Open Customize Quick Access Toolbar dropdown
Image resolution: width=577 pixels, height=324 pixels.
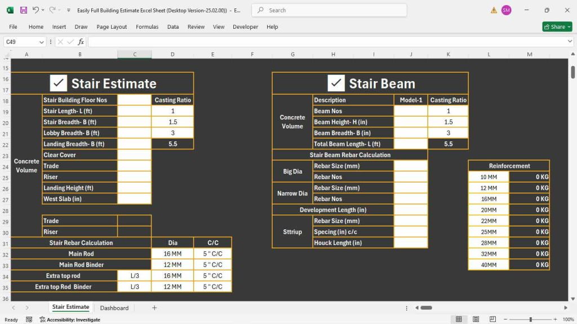point(68,10)
